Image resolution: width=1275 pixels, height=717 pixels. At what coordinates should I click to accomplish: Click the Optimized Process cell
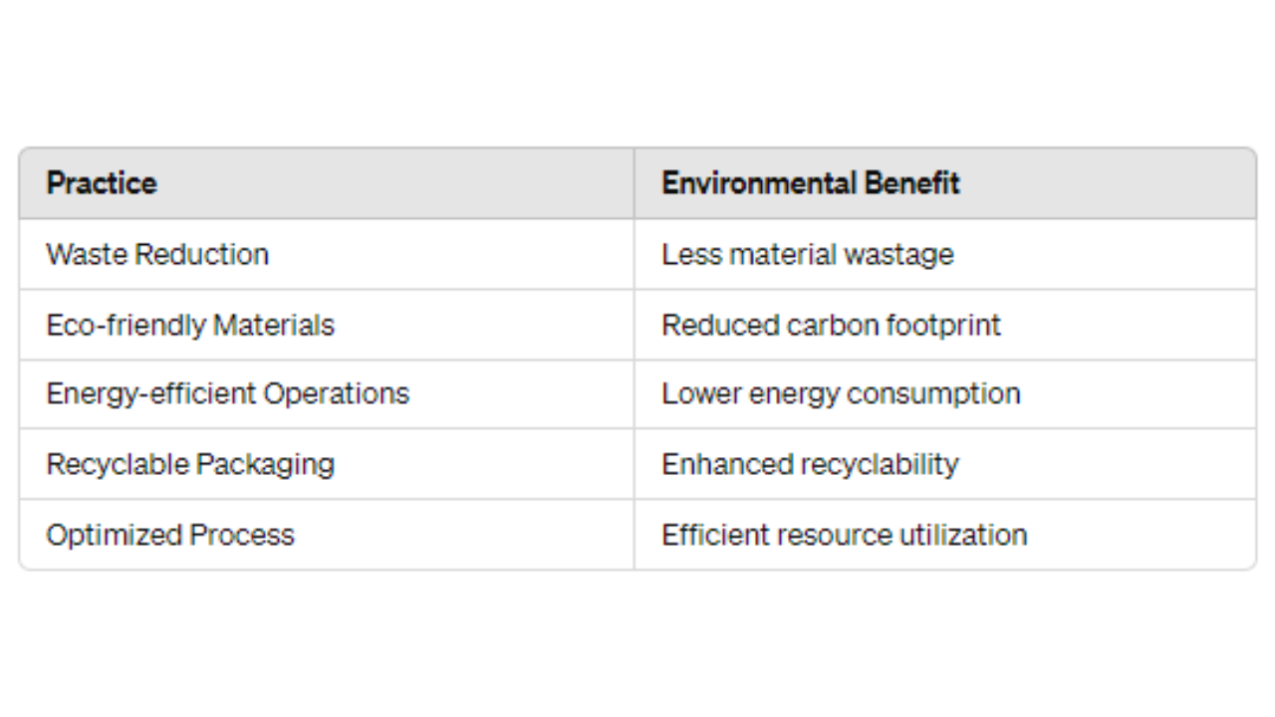coord(327,535)
